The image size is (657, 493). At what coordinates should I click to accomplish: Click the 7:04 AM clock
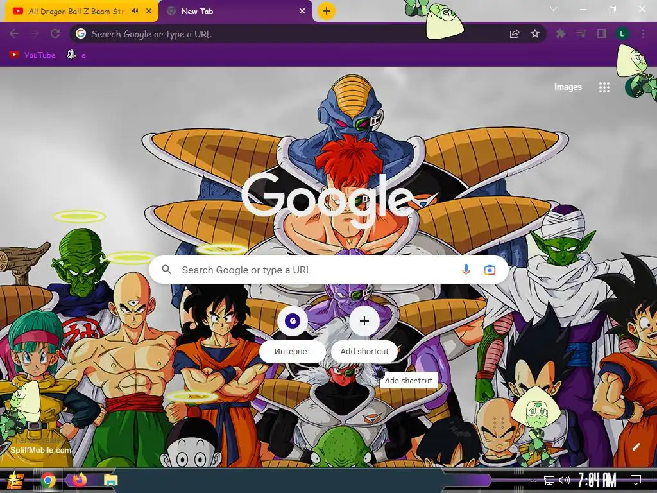(597, 480)
